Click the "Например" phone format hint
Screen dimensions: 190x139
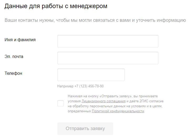point(65,86)
